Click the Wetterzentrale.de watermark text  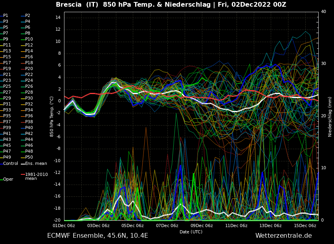pyautogui.click(x=283, y=236)
